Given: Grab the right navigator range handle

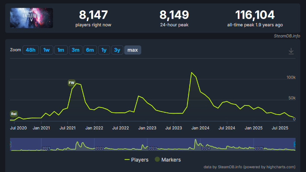Looking at the screenshot, I should tap(295, 144).
